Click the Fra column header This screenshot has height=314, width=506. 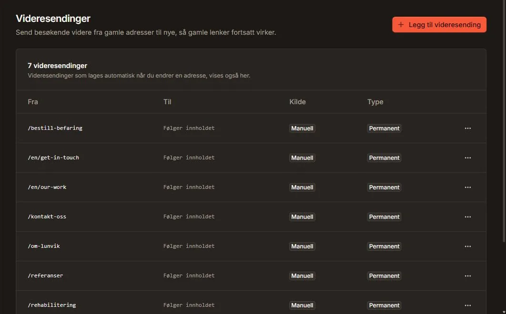(33, 102)
